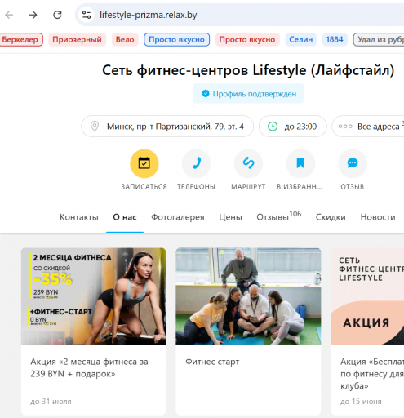Switch to the Скидки tab

point(331,217)
